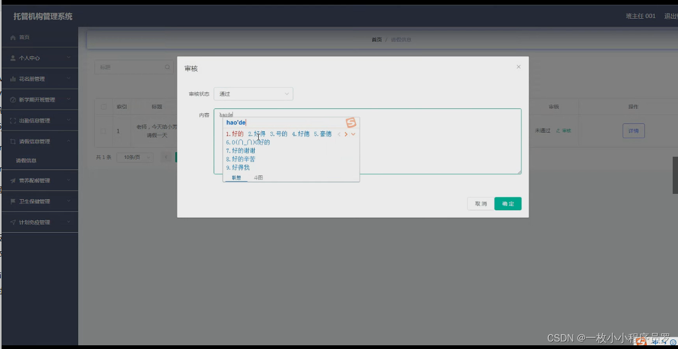Expand the 个人中心 menu chevron
This screenshot has width=678, height=349.
(x=69, y=58)
